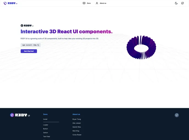This screenshot has width=189, height=140.
Task: Click the footer R3DY UI logo
Action: (20, 115)
